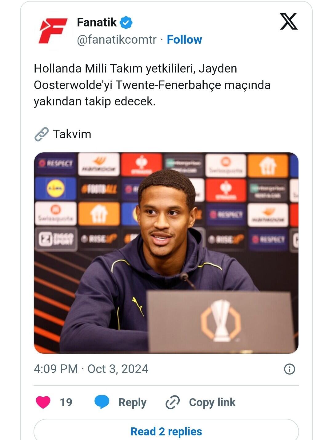
Task: Click the blue verified badge
Action: tap(126, 22)
